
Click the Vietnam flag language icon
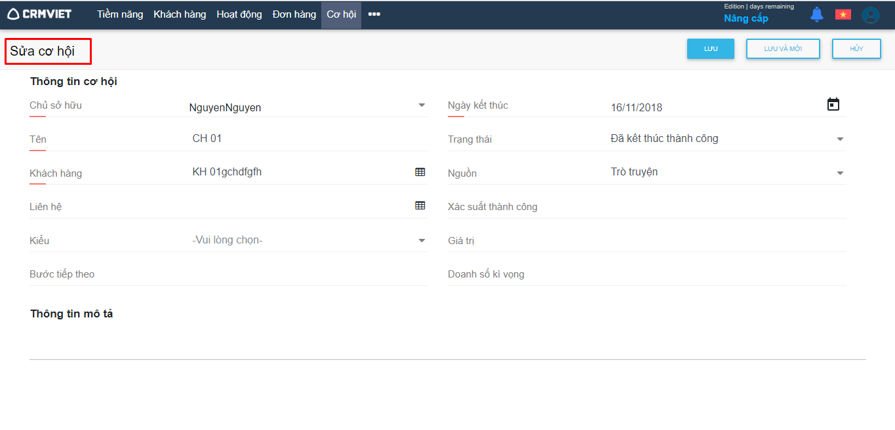tap(843, 14)
